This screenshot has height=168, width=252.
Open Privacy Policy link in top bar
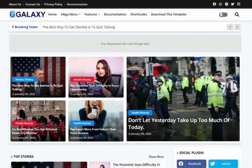pos(54,4)
